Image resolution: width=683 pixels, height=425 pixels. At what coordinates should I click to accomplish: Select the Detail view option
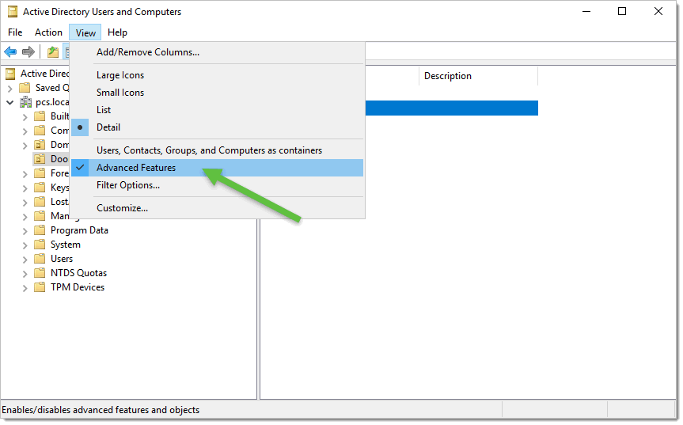point(217,127)
